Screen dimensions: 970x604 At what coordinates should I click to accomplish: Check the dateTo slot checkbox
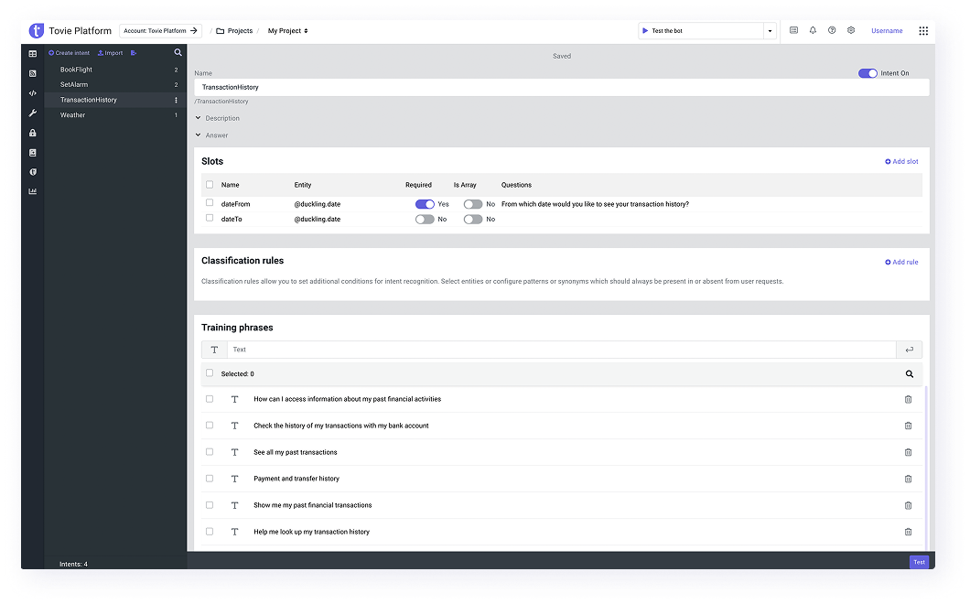[x=209, y=218]
